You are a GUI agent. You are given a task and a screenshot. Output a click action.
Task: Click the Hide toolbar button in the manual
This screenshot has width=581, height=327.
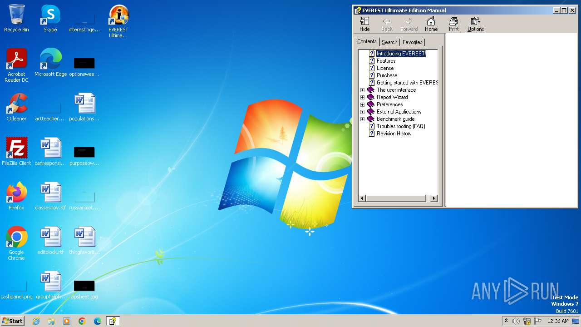pos(364,24)
